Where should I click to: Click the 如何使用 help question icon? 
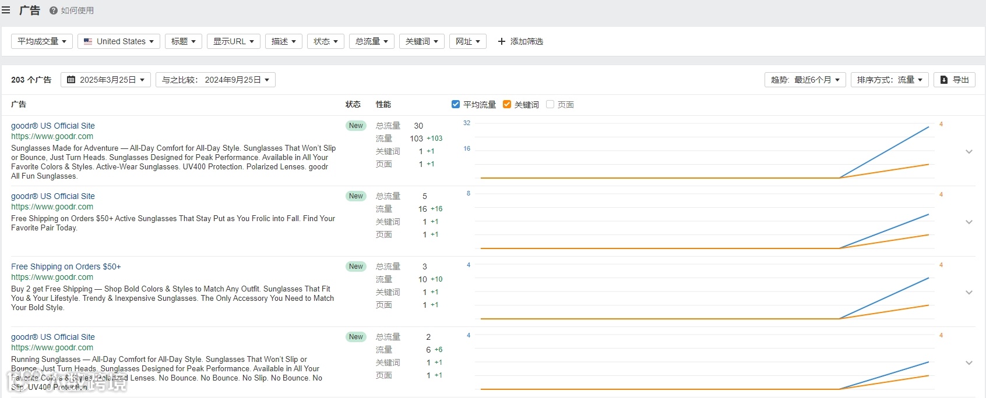(x=54, y=10)
